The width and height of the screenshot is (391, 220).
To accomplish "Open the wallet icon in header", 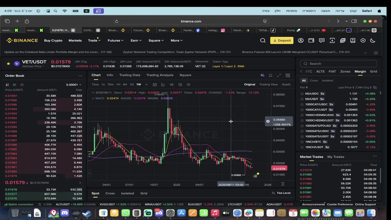I will 311,40.
